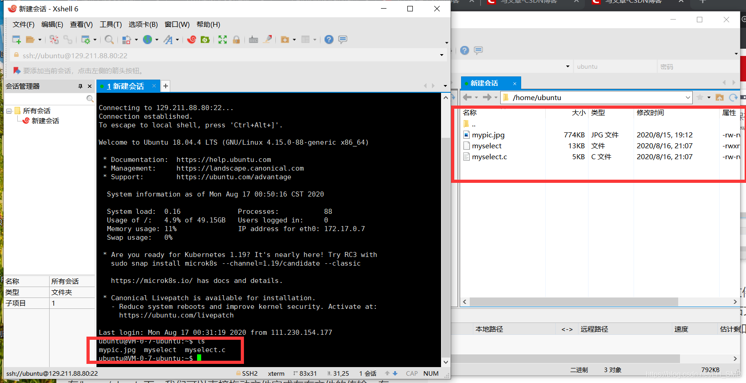Viewport: 746px width, 383px height.
Task: Click the globe Encoding icon
Action: (x=147, y=40)
